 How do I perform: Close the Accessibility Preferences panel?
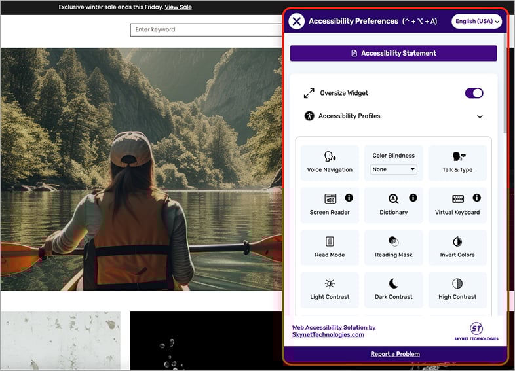click(x=296, y=22)
